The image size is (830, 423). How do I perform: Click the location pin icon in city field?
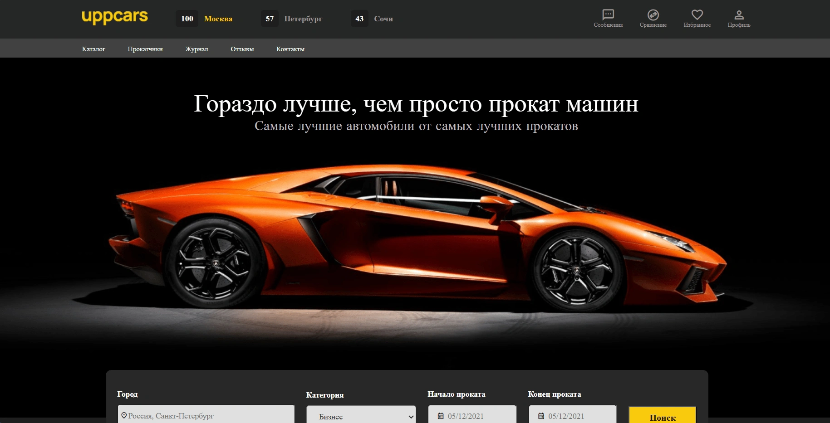[x=124, y=415]
